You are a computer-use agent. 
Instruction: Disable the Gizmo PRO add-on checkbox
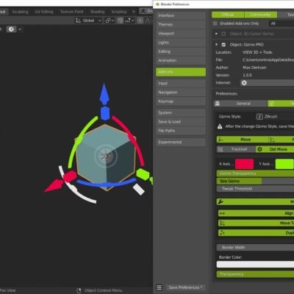tap(223, 45)
